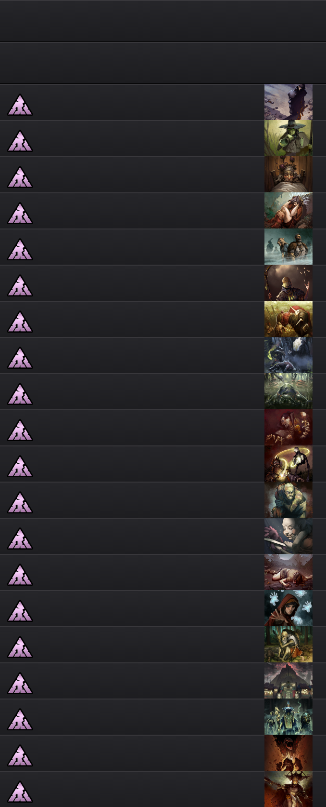This screenshot has height=807, width=326.
Task: Select the woman with spiked headdress thumbnail
Action: pos(288,211)
